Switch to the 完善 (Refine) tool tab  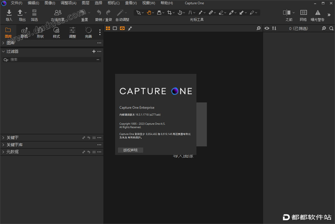[x=89, y=33]
